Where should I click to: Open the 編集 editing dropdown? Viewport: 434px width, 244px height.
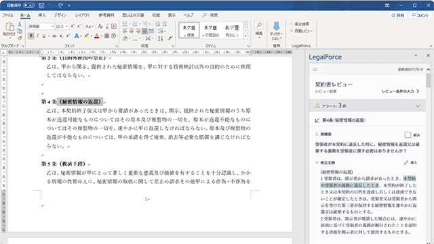coord(259,30)
